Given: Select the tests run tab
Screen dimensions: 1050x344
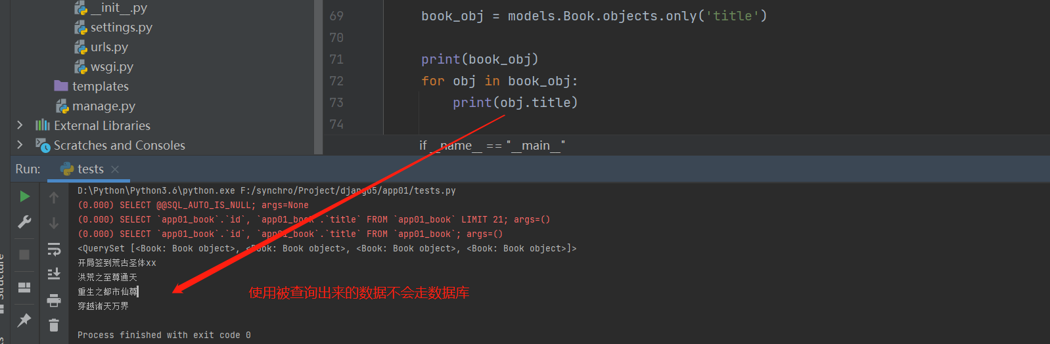Looking at the screenshot, I should pyautogui.click(x=90, y=169).
